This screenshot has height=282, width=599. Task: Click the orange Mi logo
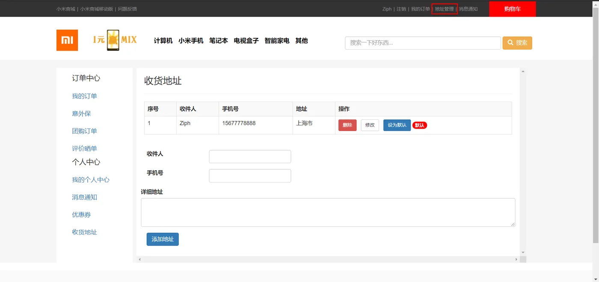(67, 40)
